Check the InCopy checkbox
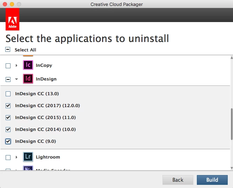Image resolution: width=233 pixels, height=188 pixels. pos(8,66)
